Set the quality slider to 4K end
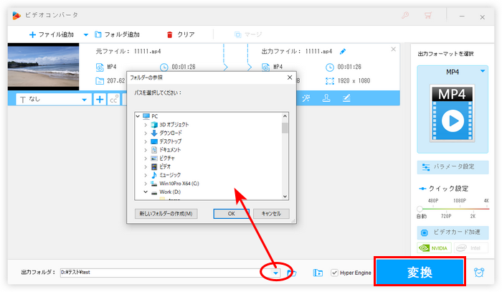Viewport: 502px width, 292px height. [488, 209]
